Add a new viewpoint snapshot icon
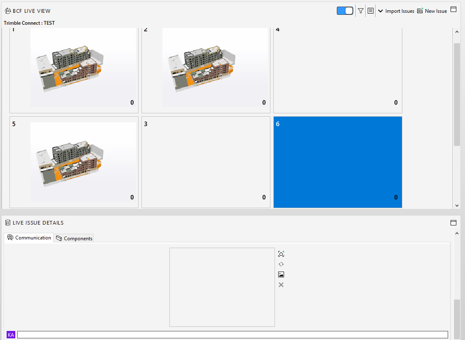The image size is (465, 340). [x=281, y=254]
